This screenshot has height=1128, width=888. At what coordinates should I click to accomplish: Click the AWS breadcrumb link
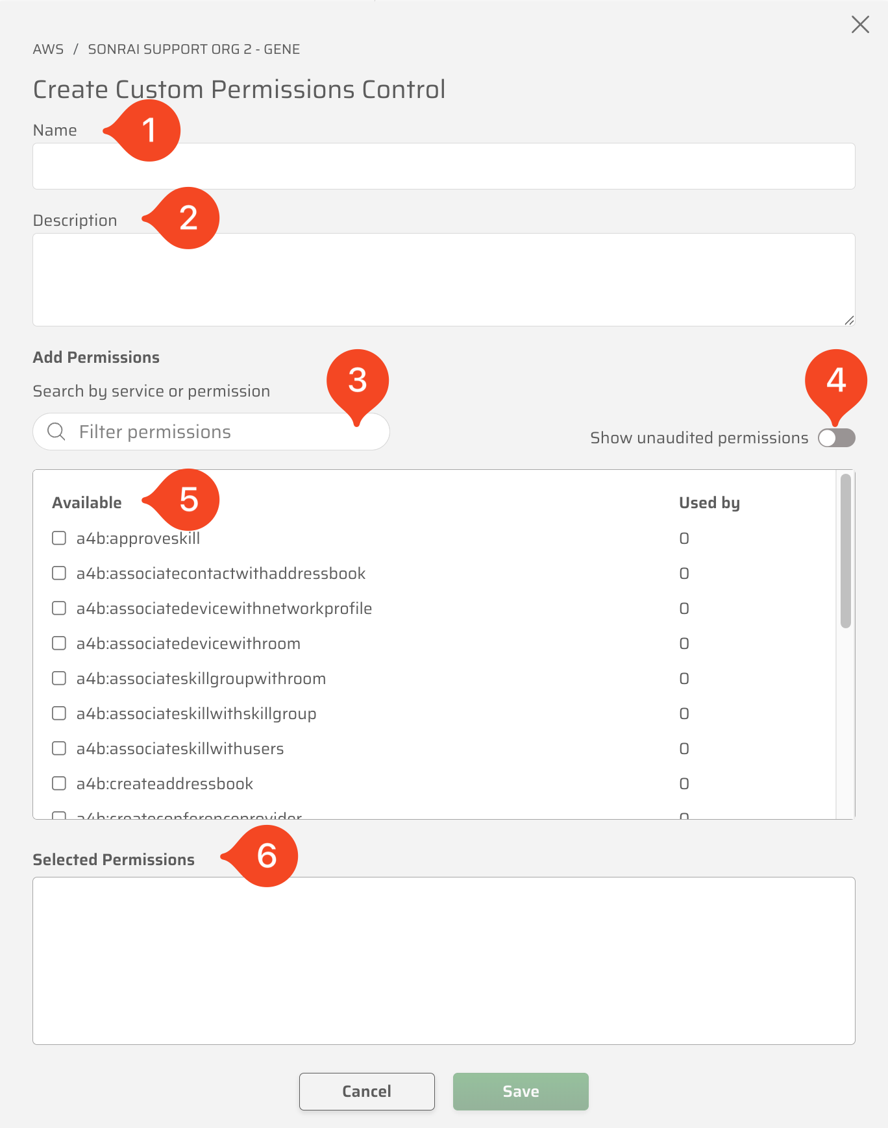coord(49,49)
